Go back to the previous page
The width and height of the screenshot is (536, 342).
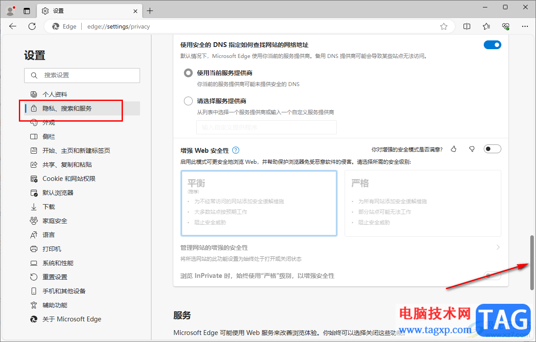click(x=13, y=26)
